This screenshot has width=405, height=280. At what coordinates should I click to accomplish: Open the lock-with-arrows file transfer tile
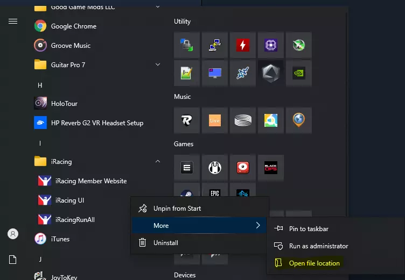point(187,45)
